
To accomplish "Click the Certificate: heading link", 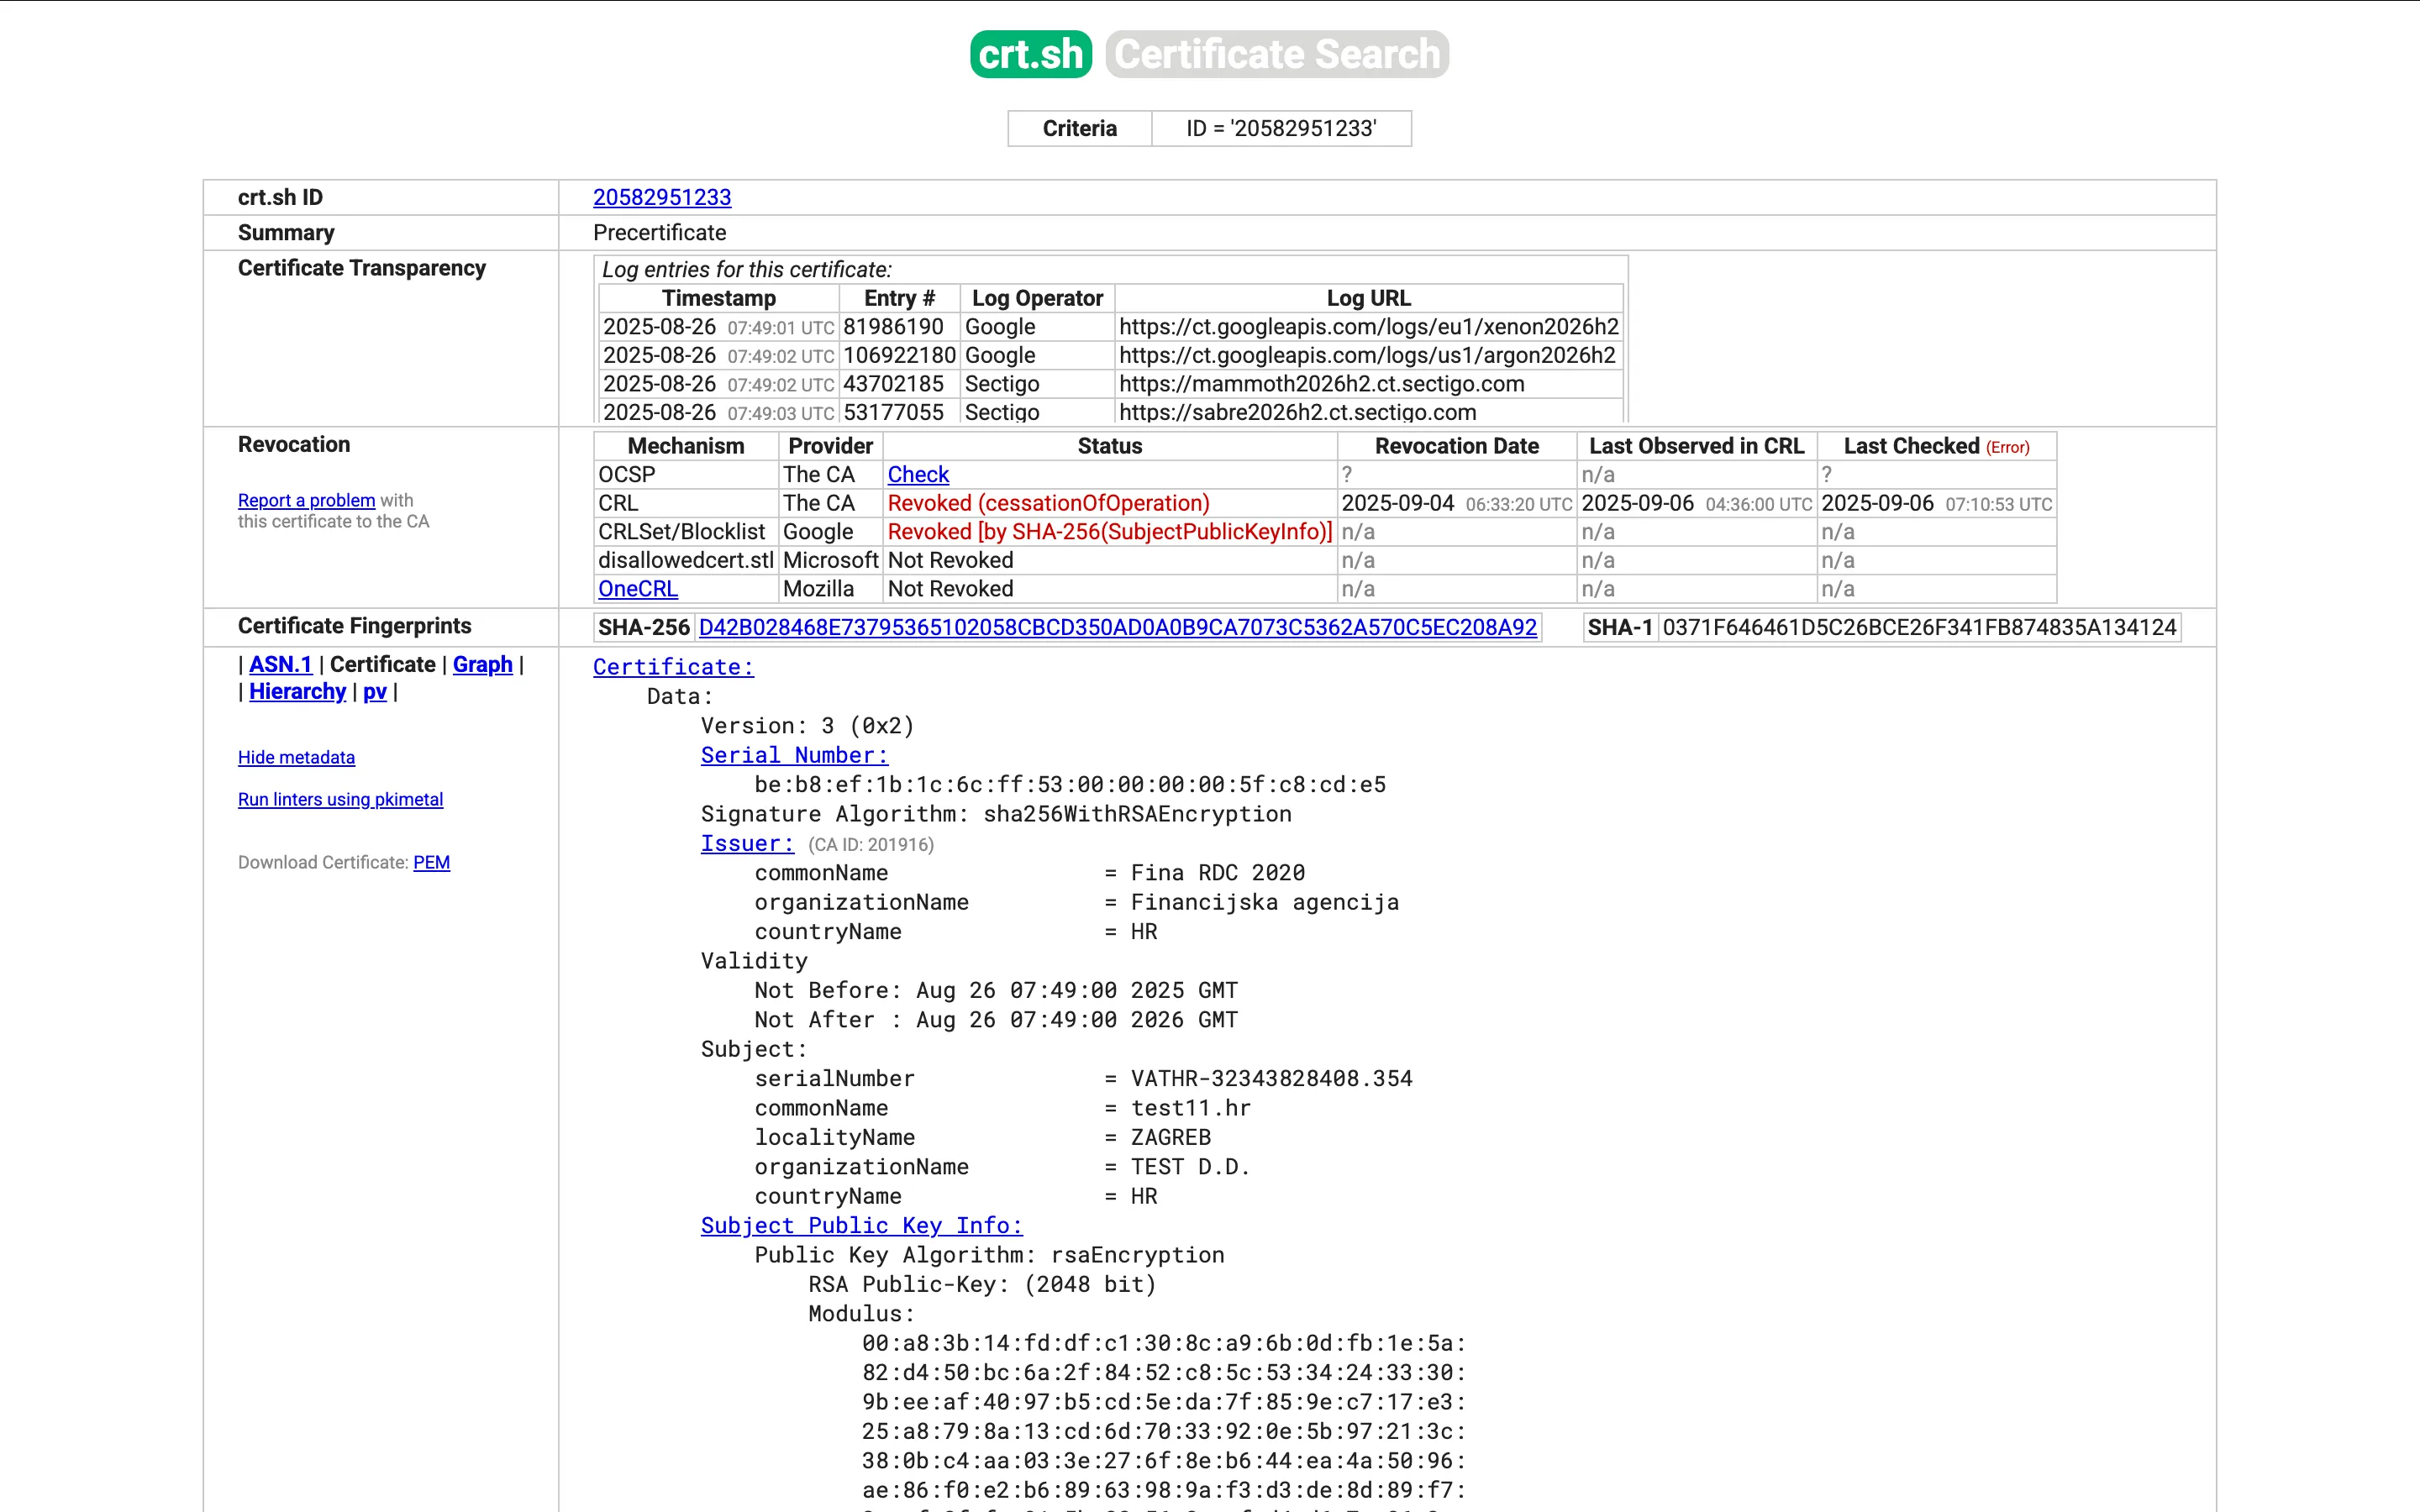I will (673, 667).
